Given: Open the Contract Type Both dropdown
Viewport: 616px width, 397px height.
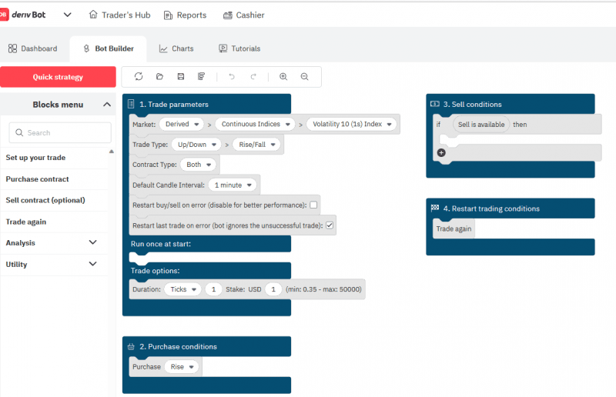Looking at the screenshot, I should tap(199, 165).
